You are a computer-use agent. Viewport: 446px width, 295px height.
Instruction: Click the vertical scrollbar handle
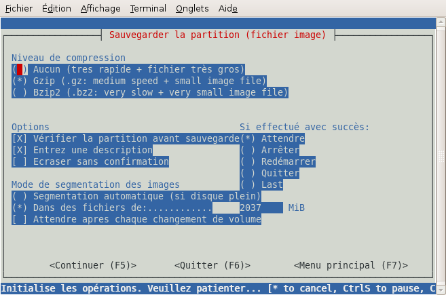click(x=441, y=156)
